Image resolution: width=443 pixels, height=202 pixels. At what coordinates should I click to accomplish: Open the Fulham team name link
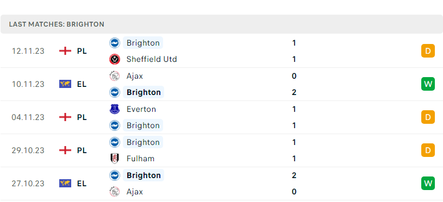(x=140, y=159)
